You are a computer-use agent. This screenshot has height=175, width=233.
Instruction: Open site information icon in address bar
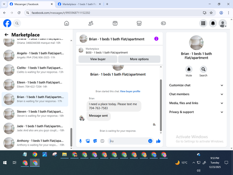[x=27, y=13]
